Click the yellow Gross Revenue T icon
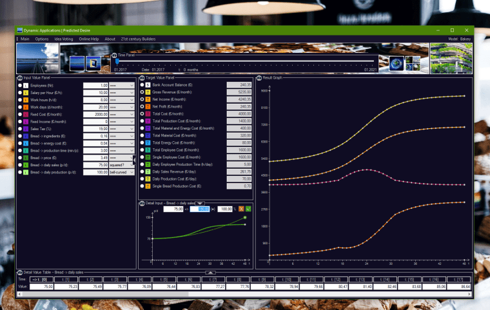Image resolution: width=490 pixels, height=310 pixels. [x=148, y=92]
